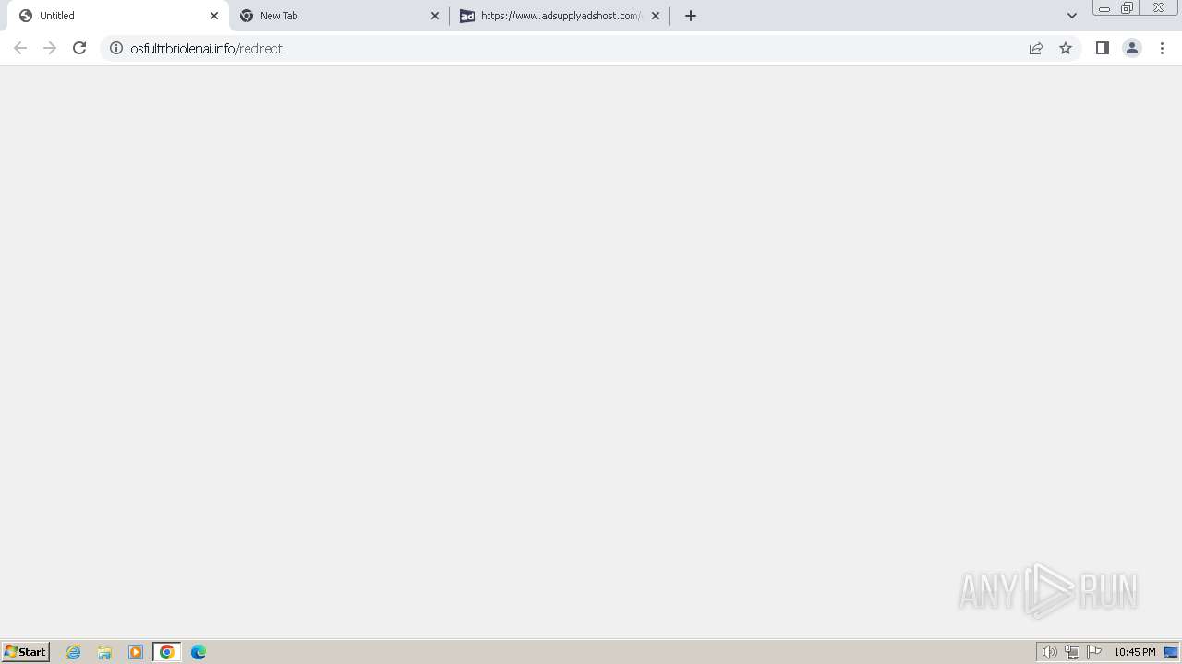Restore down the Chrome window
Image resolution: width=1182 pixels, height=664 pixels.
(x=1128, y=8)
